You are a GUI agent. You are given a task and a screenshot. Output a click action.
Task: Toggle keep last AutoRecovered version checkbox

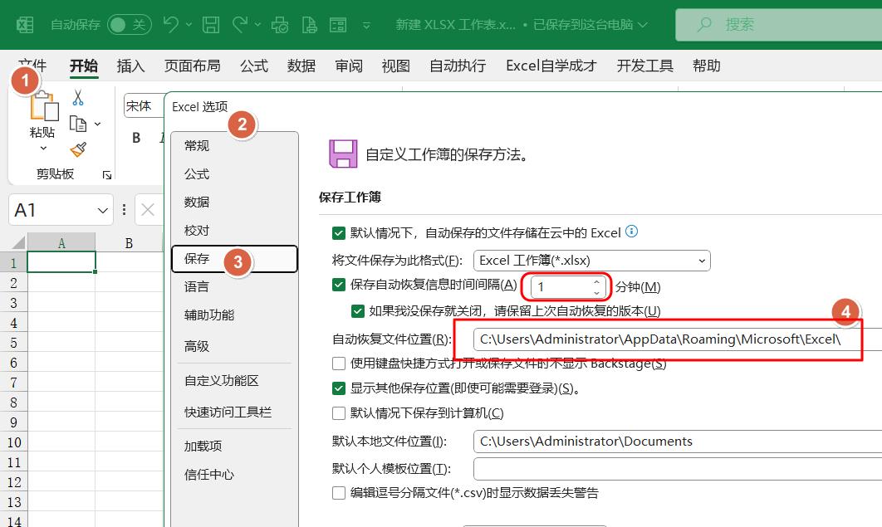(x=357, y=310)
